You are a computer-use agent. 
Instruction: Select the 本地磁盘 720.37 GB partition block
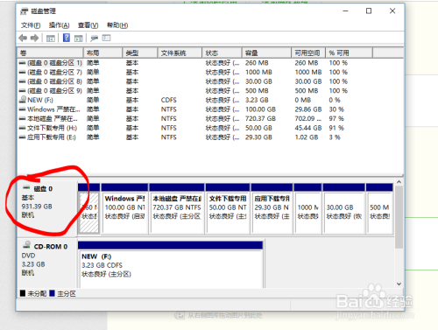(x=177, y=209)
